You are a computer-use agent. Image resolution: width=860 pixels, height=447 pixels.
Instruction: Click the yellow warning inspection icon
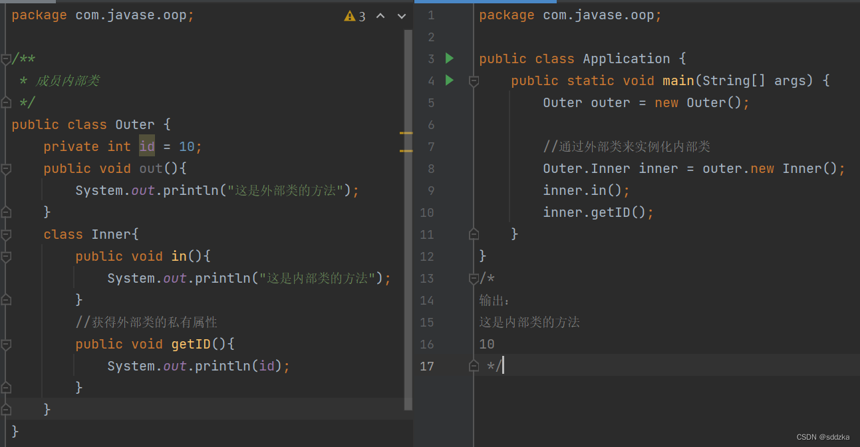350,16
